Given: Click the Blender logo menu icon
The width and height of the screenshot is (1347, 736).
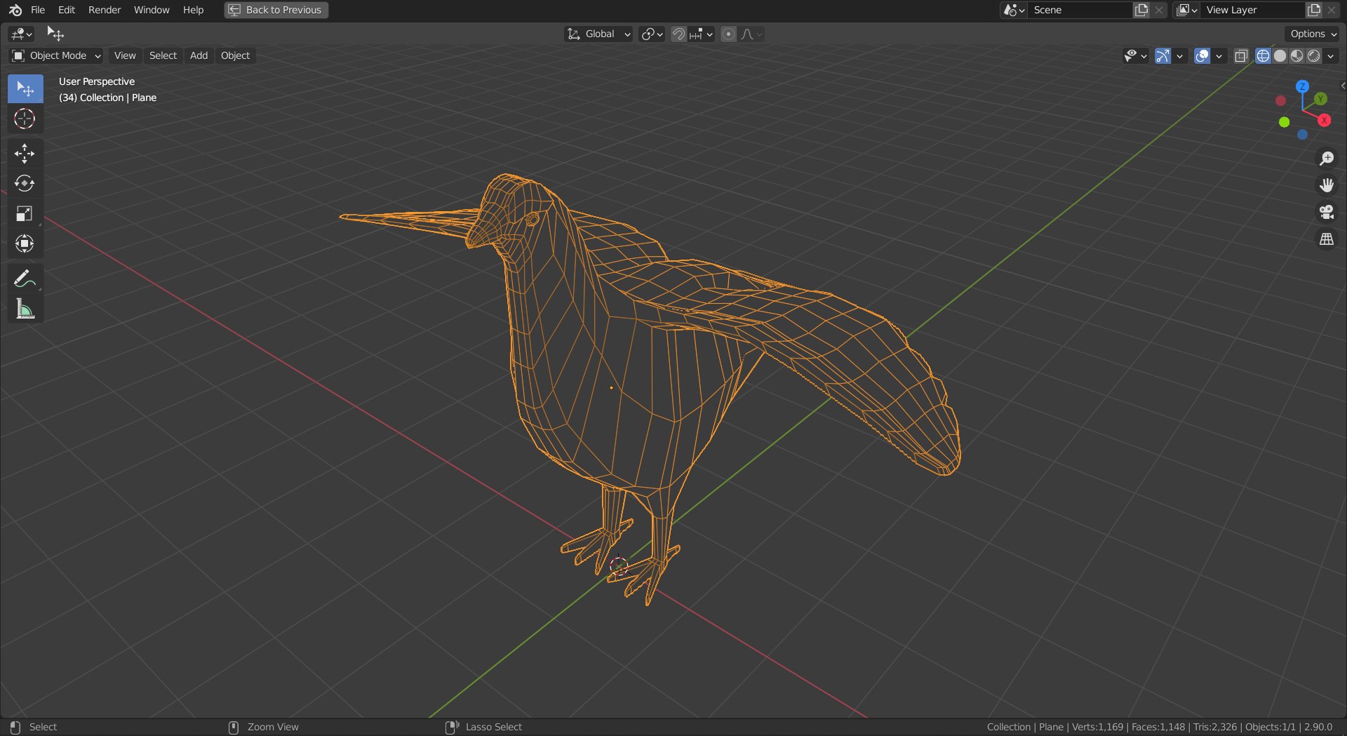Looking at the screenshot, I should pos(15,10).
